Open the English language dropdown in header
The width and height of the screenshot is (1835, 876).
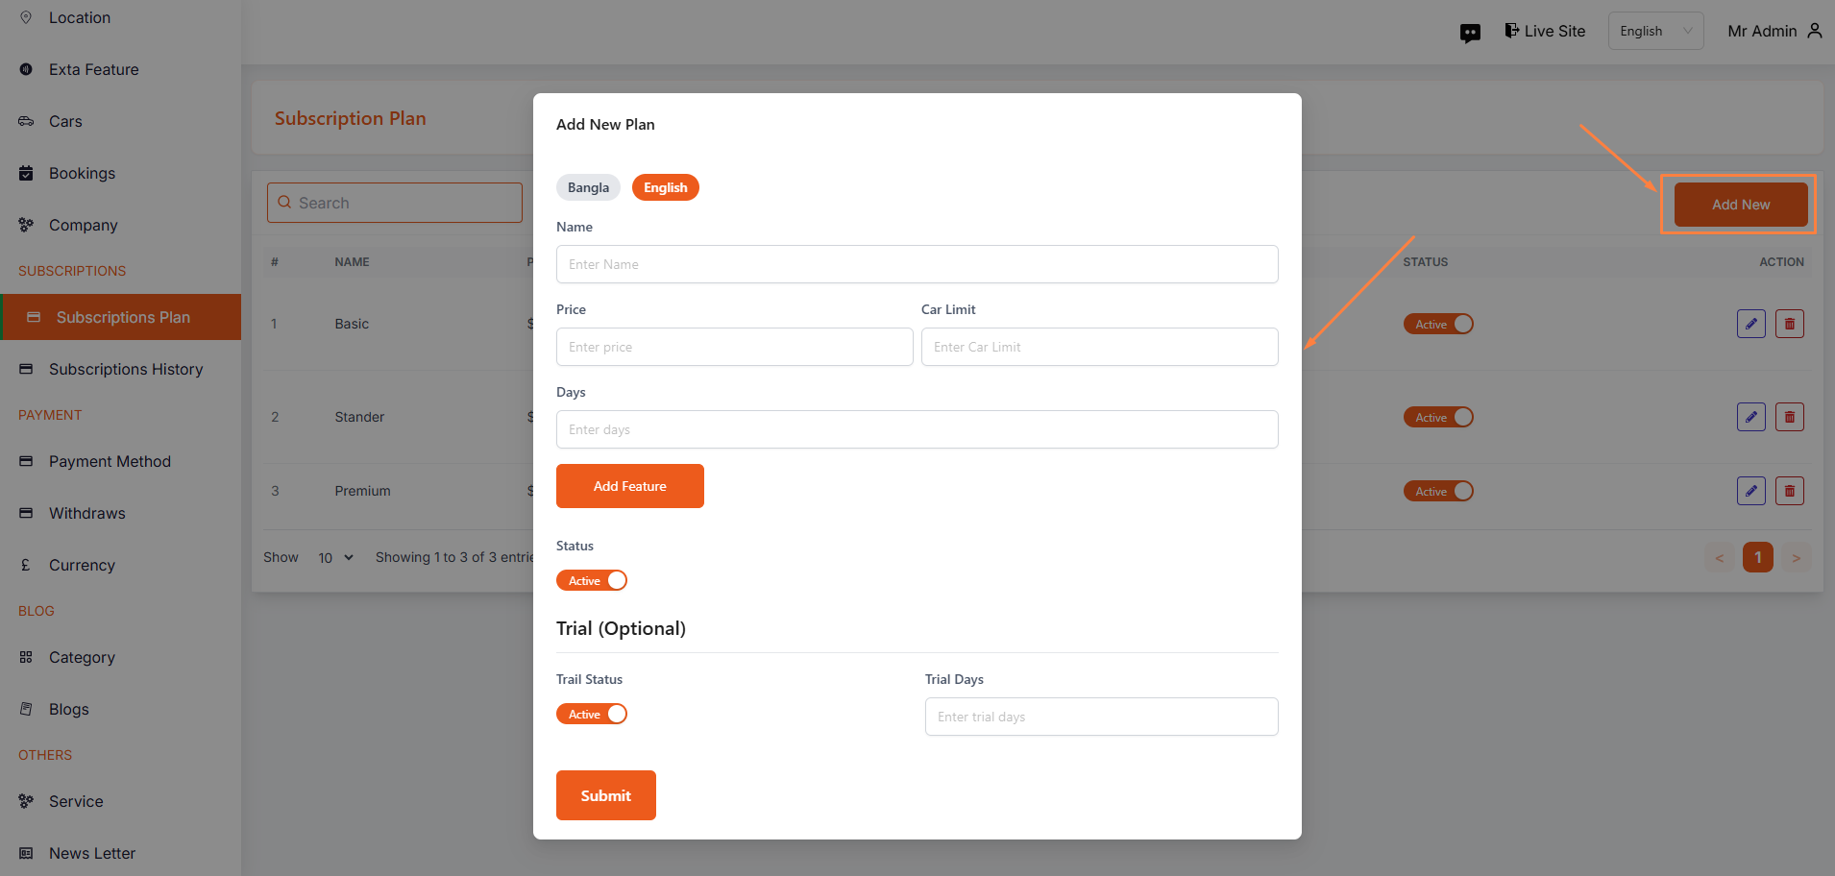coord(1655,31)
